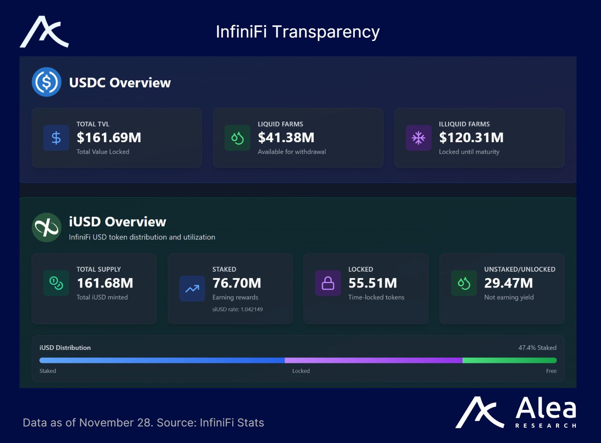The width and height of the screenshot is (601, 443).
Task: Click the siUSD rate: 1.042149 text
Action: 237,309
